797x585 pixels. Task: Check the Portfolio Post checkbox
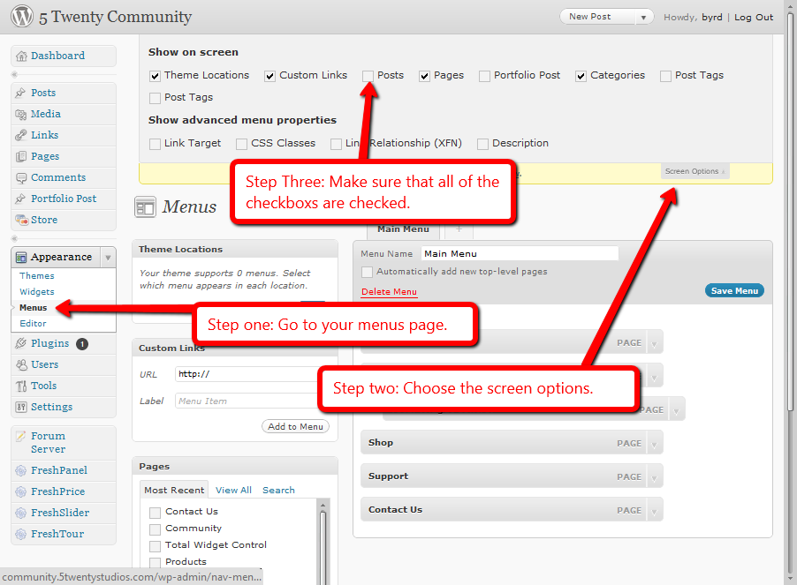485,76
